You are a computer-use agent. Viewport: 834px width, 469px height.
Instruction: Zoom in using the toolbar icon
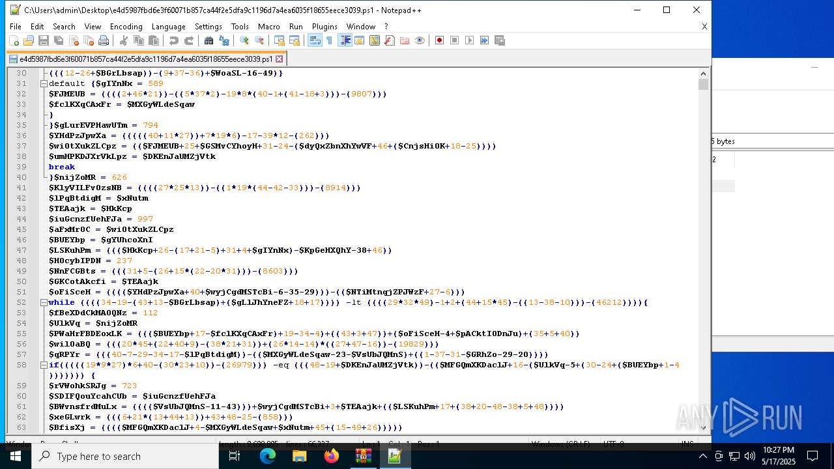244,40
